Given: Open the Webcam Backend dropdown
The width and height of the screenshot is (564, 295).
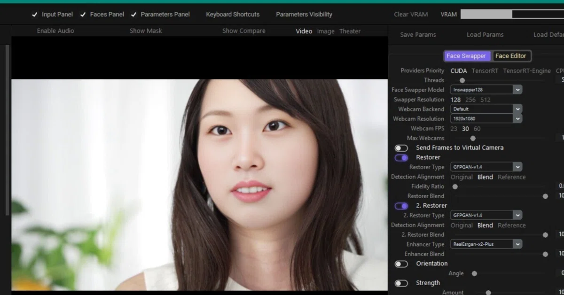Looking at the screenshot, I should (x=486, y=109).
